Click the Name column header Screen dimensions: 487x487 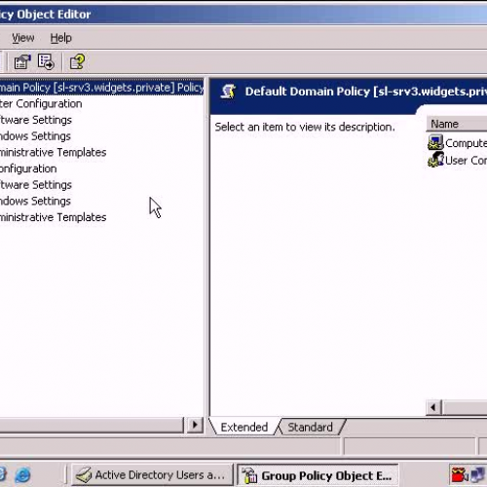coord(457,124)
